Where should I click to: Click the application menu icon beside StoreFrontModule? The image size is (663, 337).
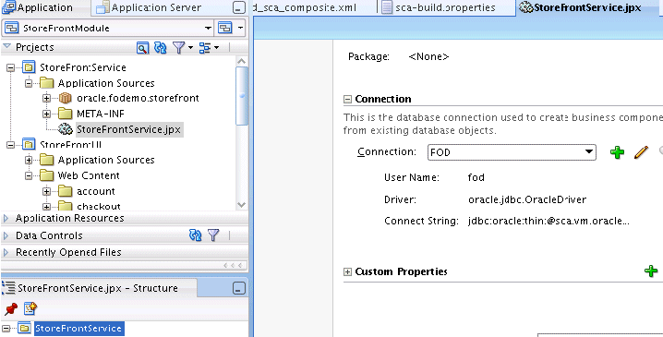pyautogui.click(x=225, y=28)
